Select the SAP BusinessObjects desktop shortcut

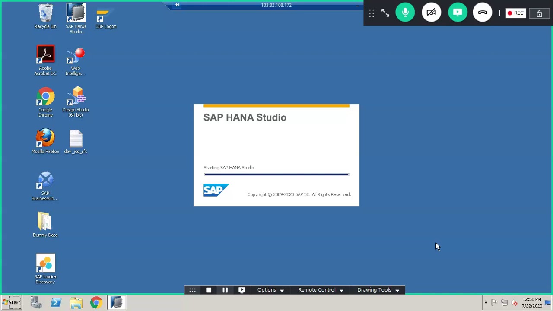pos(45,186)
